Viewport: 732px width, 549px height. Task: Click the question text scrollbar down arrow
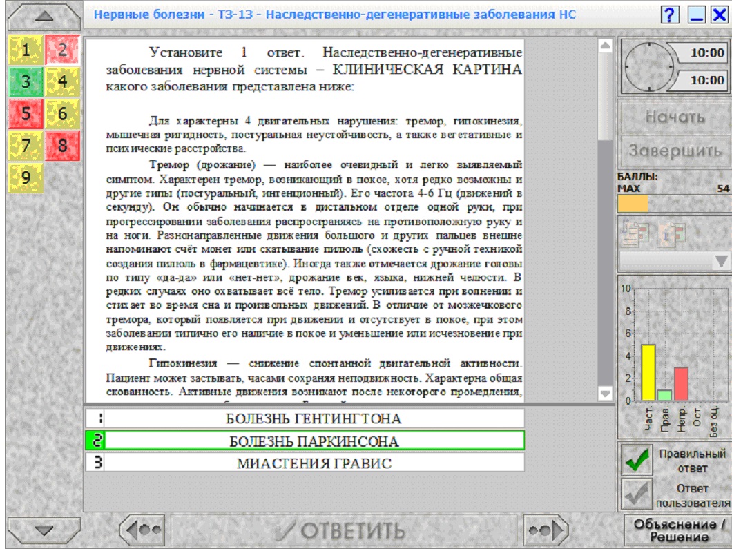coord(605,394)
